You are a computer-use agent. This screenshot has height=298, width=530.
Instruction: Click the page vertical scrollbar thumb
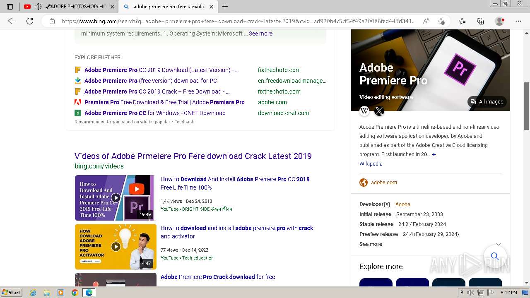click(x=527, y=106)
